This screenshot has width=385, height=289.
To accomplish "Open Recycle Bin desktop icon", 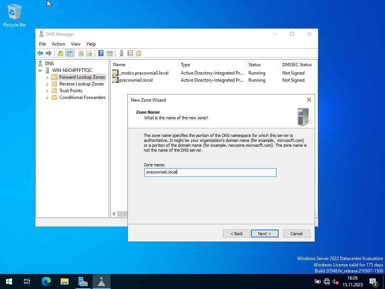I will point(15,15).
